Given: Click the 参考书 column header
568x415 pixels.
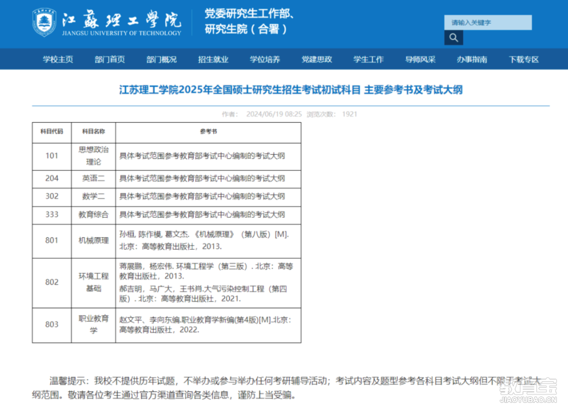Looking at the screenshot, I should [x=208, y=131].
